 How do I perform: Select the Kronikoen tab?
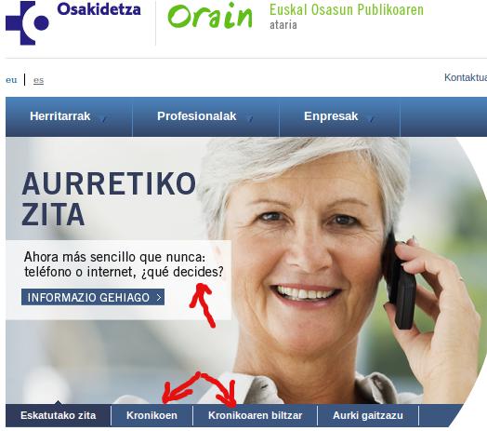click(151, 415)
